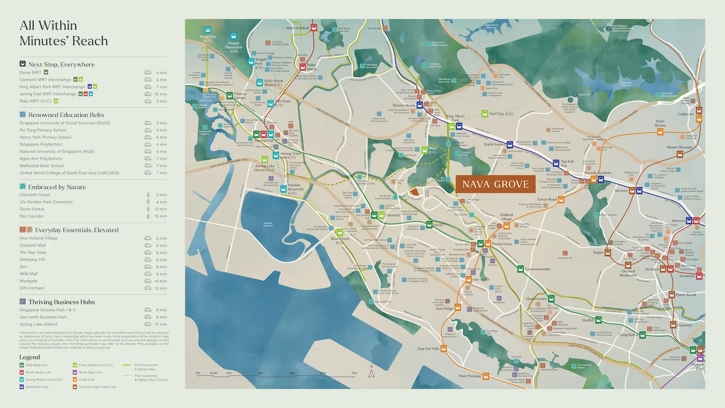Click the leaf icon beside Embraced by Nature
This screenshot has height=408, width=725.
[x=23, y=186]
